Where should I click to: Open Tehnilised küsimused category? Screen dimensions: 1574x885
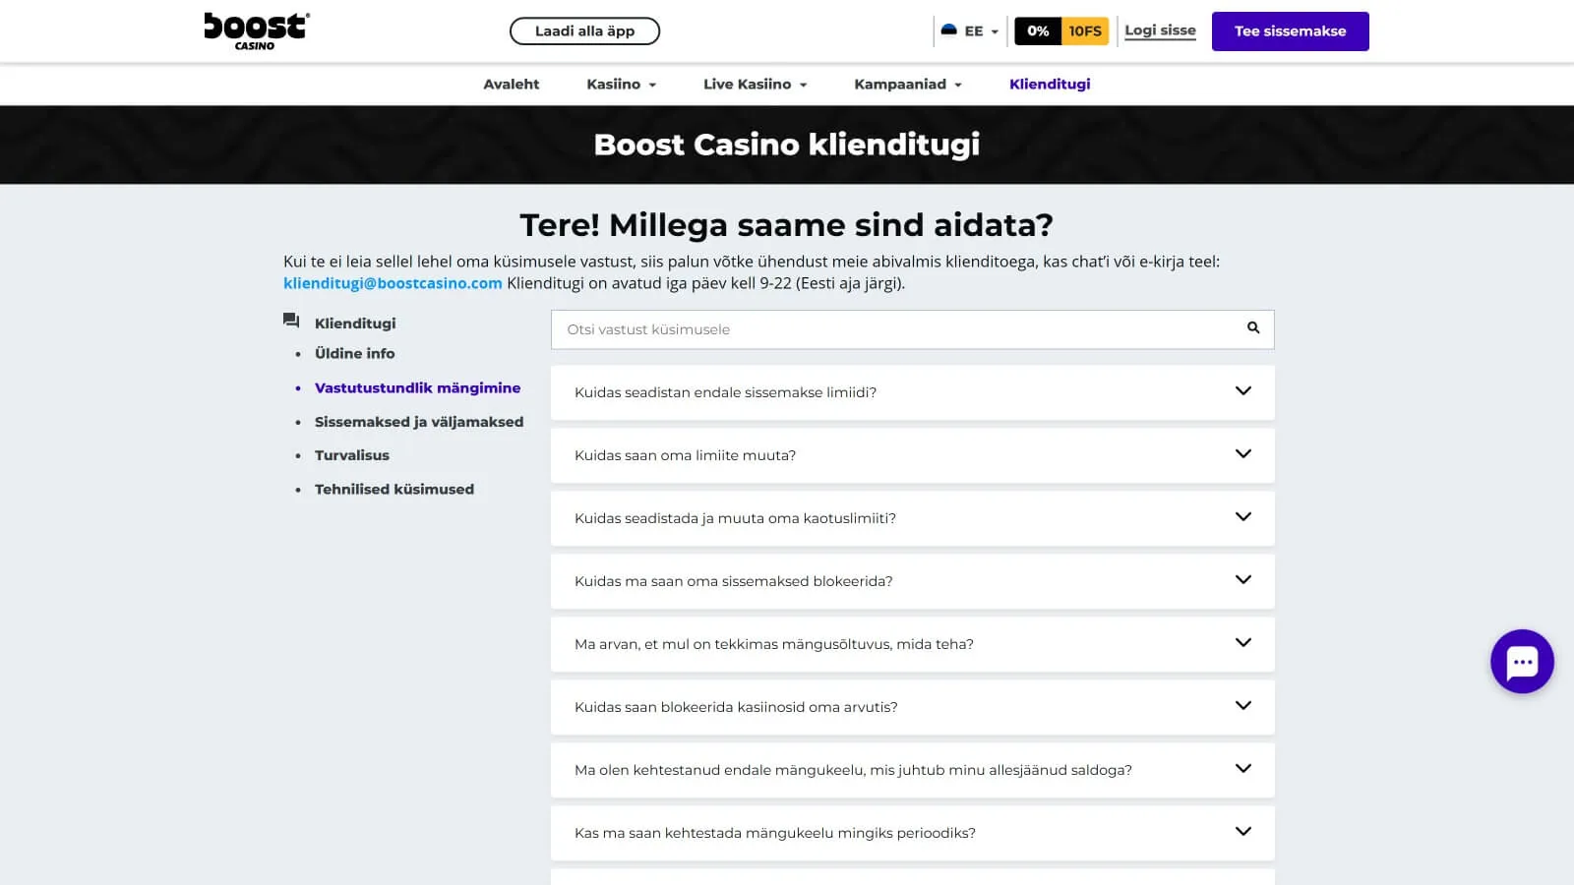[394, 489]
